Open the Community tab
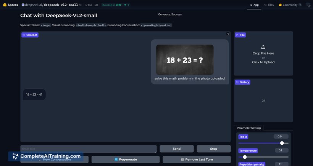313x166 pixels. pos(290,5)
